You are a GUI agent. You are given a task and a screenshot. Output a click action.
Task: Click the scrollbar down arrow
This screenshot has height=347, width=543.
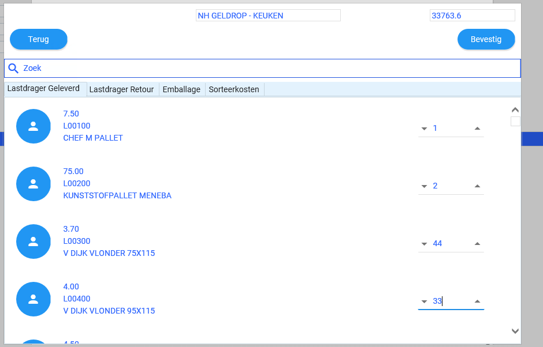[515, 331]
